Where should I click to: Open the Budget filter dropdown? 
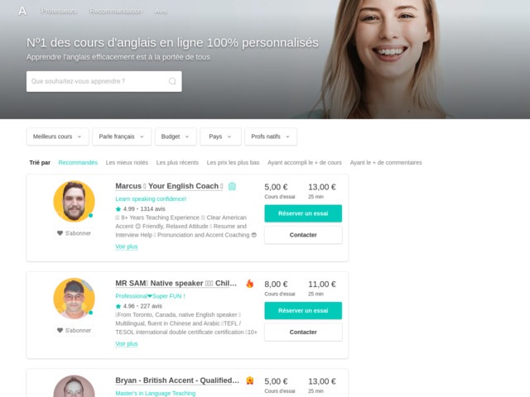click(176, 136)
